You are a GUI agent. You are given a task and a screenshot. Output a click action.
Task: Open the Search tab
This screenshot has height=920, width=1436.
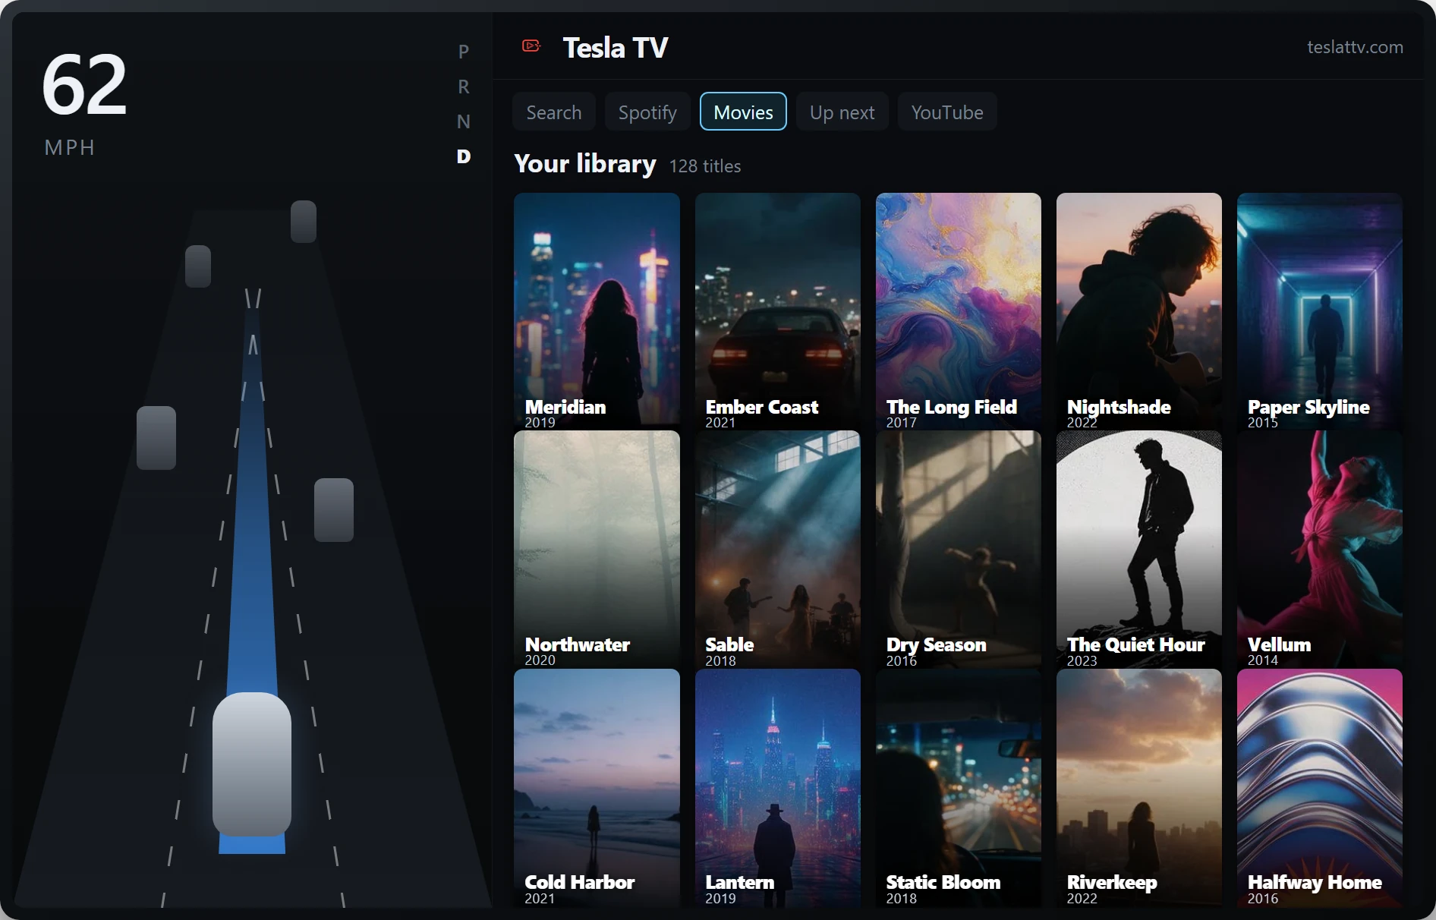pyautogui.click(x=554, y=112)
